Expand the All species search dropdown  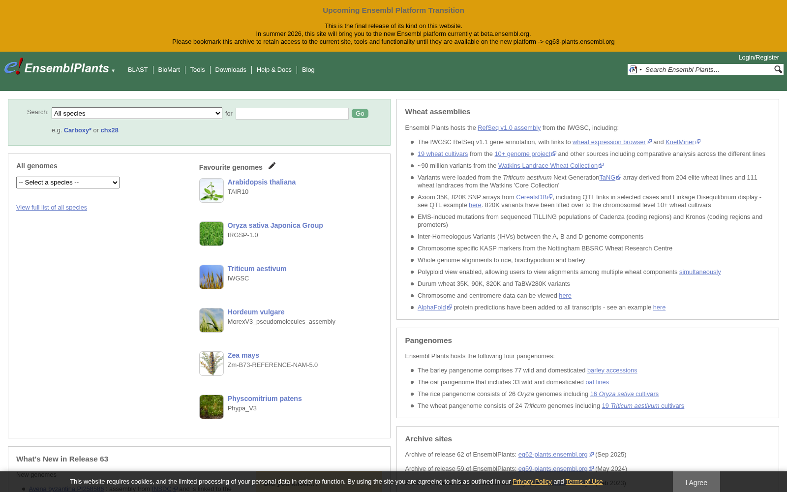[137, 113]
